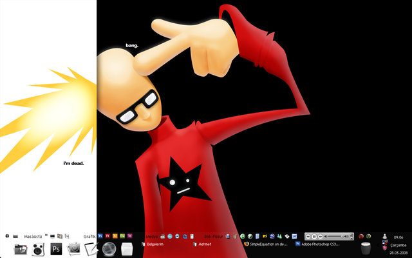Click the green round tray icon
The image size is (412, 258).
pos(368,236)
